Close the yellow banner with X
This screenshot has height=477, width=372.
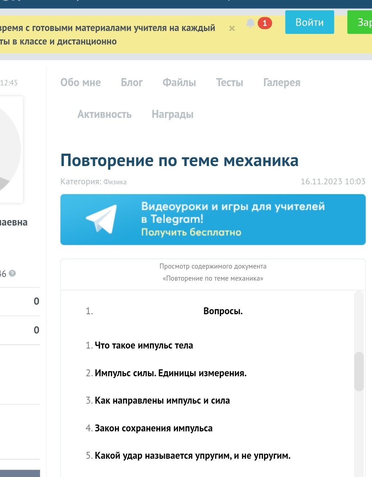point(232,28)
